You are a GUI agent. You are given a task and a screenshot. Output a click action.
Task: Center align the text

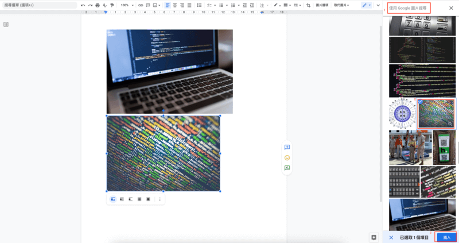[175, 5]
